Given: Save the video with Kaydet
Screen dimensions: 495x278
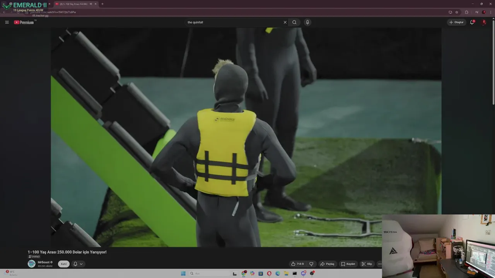Looking at the screenshot, I should [x=348, y=264].
